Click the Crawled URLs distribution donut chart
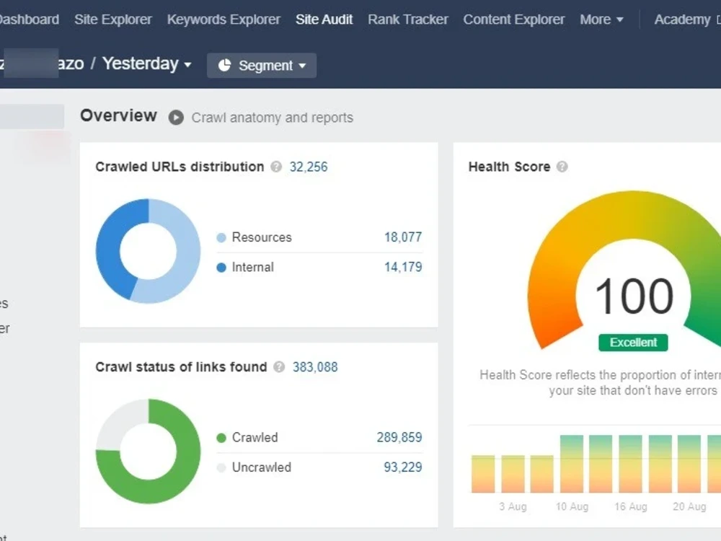Image resolution: width=721 pixels, height=541 pixels. click(148, 251)
